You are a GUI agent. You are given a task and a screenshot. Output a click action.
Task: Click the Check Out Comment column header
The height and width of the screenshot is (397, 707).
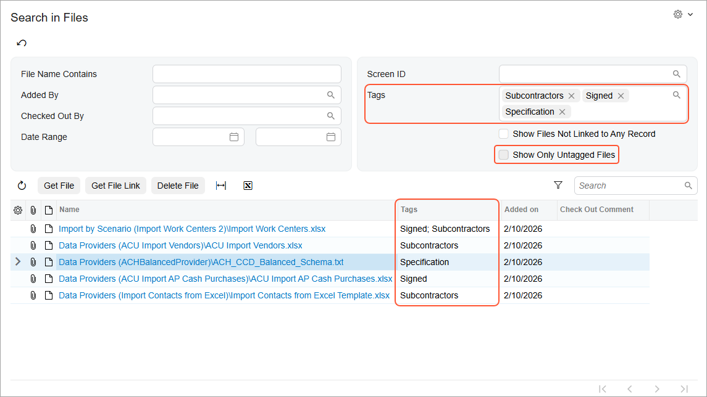(x=596, y=210)
